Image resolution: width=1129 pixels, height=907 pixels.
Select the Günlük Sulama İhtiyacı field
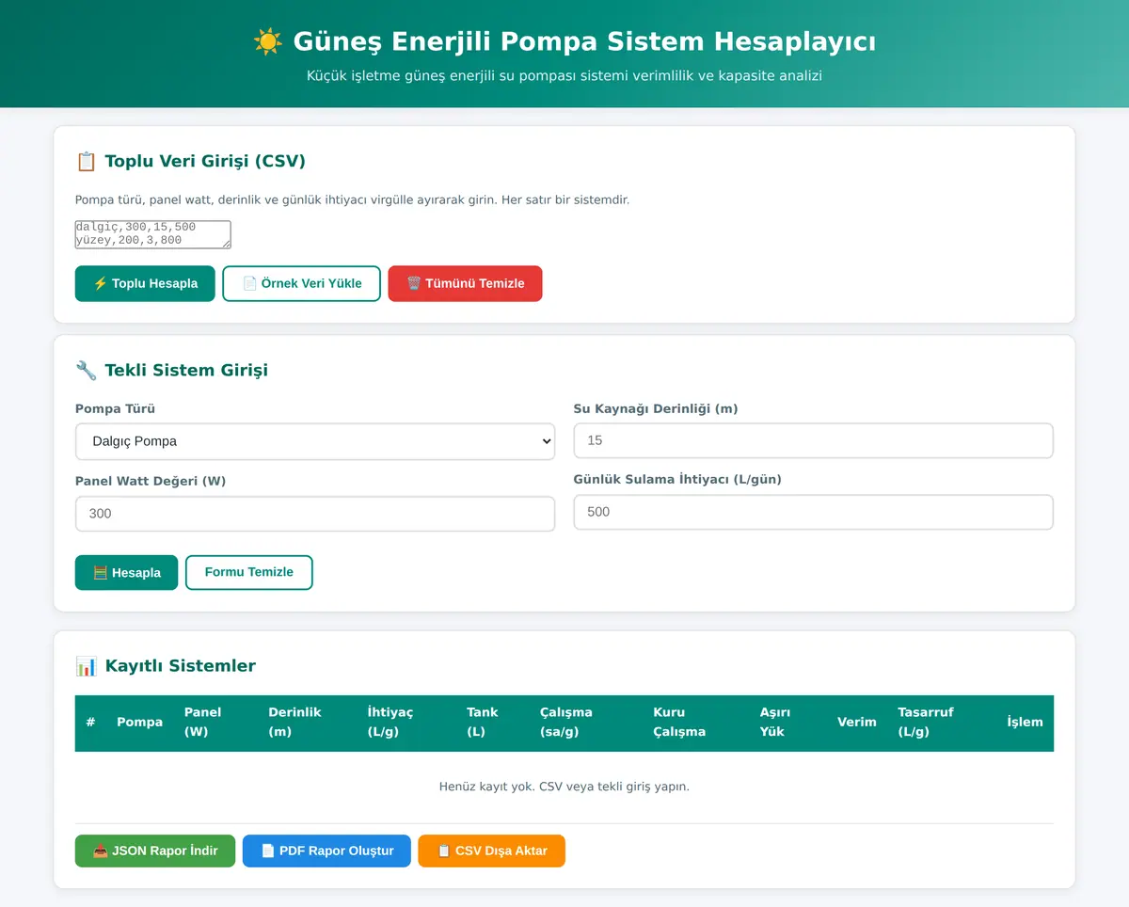813,512
